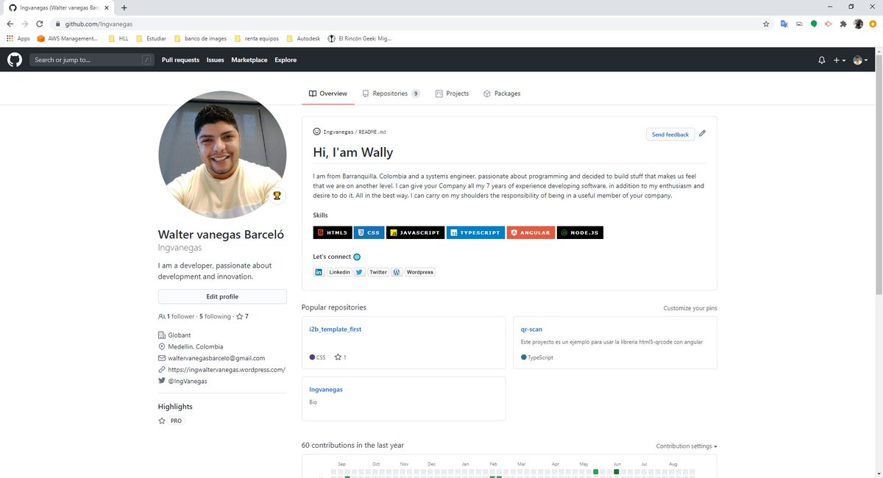Click the smiley icon next to Ingvanegas README

pyautogui.click(x=316, y=132)
